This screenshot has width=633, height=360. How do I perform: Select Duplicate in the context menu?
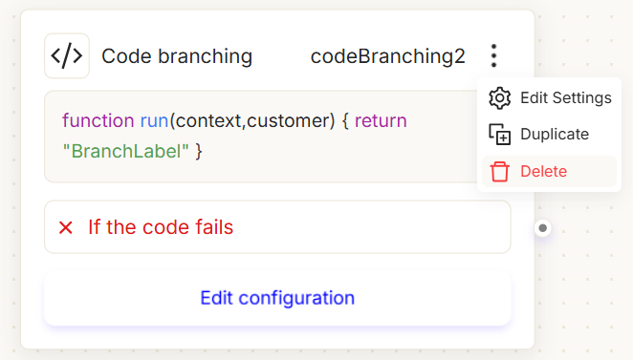[550, 135]
